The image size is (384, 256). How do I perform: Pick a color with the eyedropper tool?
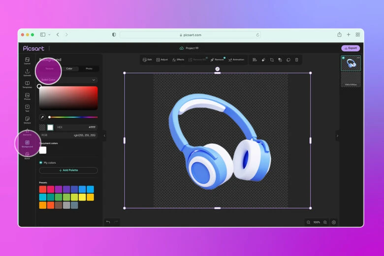pyautogui.click(x=42, y=117)
